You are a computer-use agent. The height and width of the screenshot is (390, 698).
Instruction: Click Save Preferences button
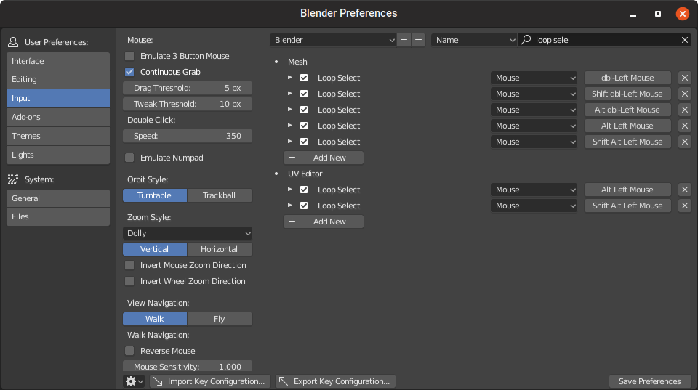pyautogui.click(x=649, y=381)
